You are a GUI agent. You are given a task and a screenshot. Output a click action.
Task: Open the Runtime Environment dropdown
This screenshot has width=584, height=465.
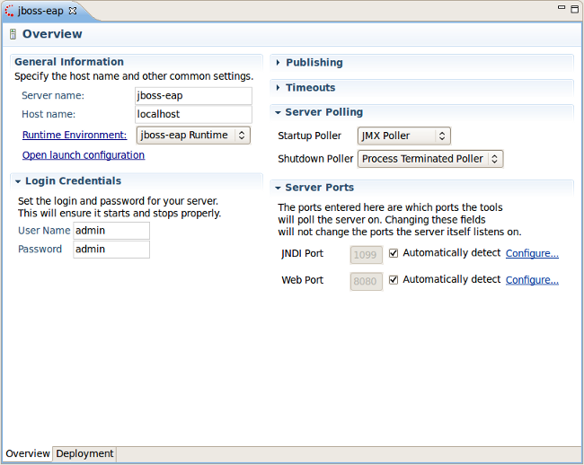(x=193, y=135)
